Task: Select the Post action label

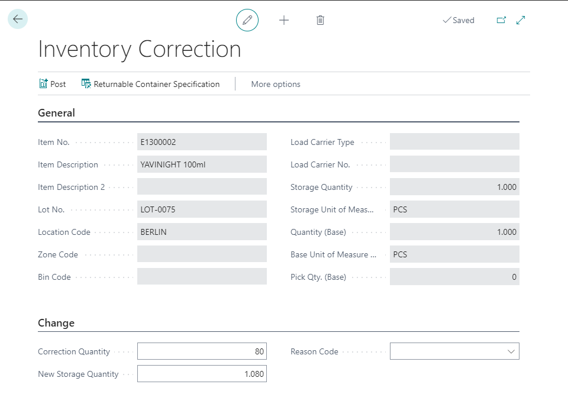Action: 58,84
